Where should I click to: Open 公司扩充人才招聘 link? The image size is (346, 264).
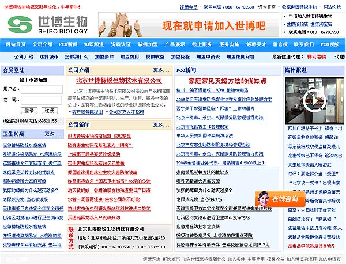pos(126,112)
